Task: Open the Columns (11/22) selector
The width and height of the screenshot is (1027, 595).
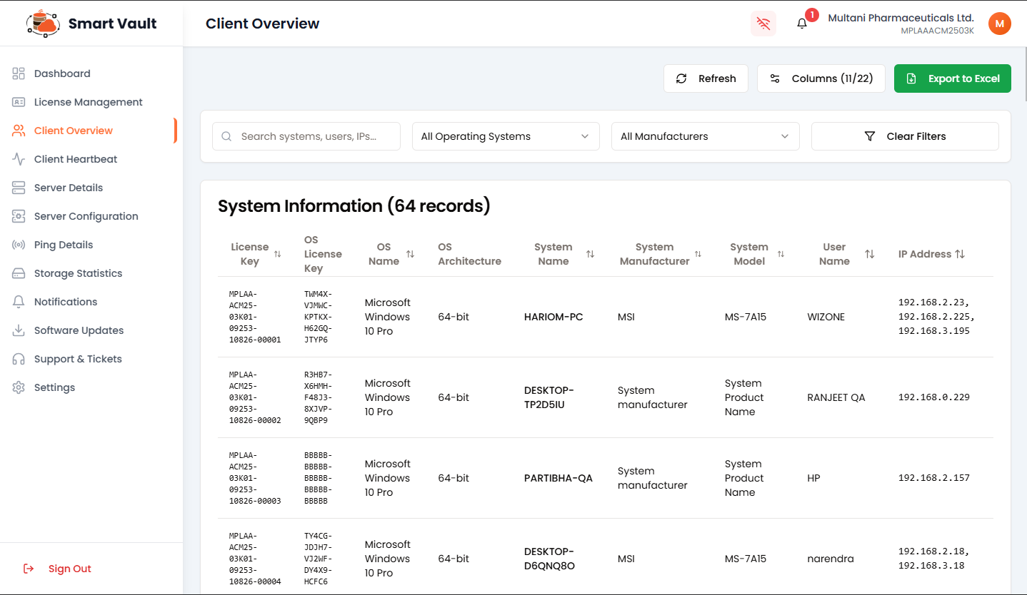Action: pyautogui.click(x=821, y=78)
